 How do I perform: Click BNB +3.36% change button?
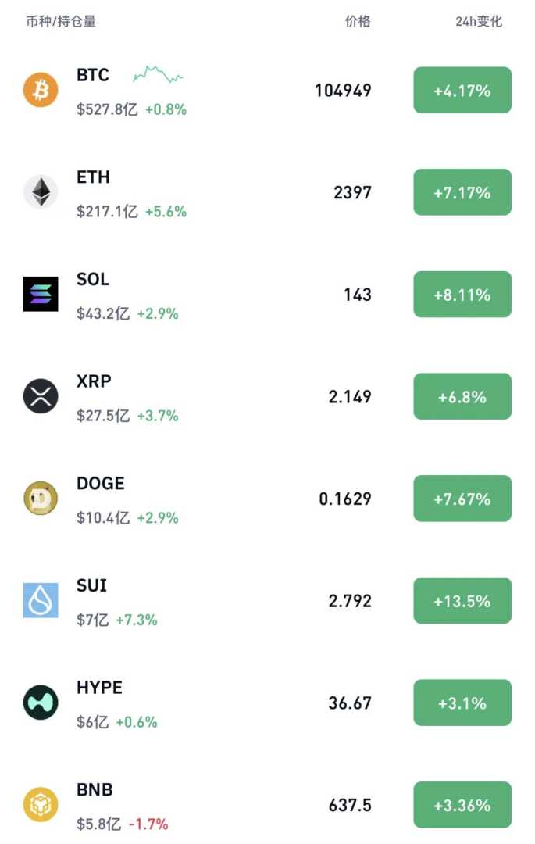pos(462,805)
